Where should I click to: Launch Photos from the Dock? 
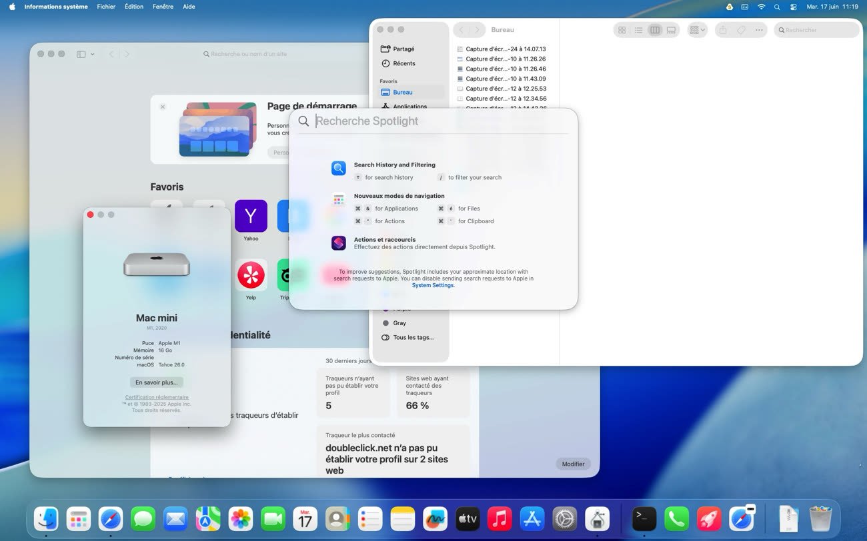click(x=241, y=519)
